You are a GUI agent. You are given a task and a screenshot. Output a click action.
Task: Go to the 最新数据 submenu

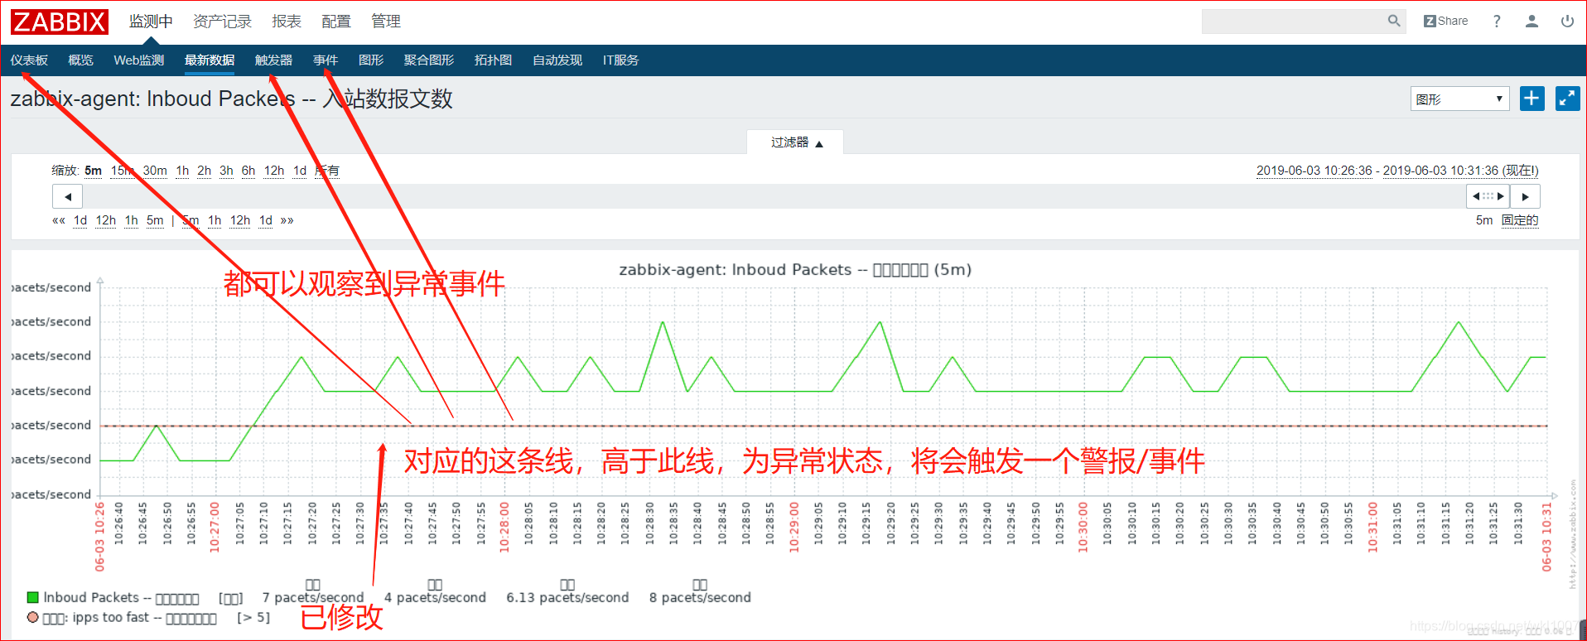pyautogui.click(x=210, y=60)
